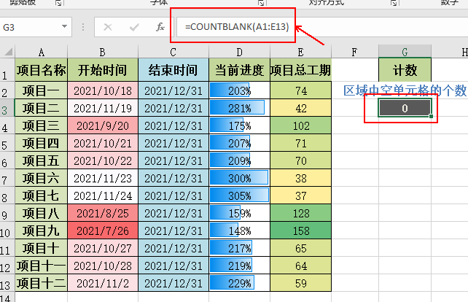Viewport: 468px width, 302px height.
Task: Click header cell 项目名称
Action: pos(42,70)
